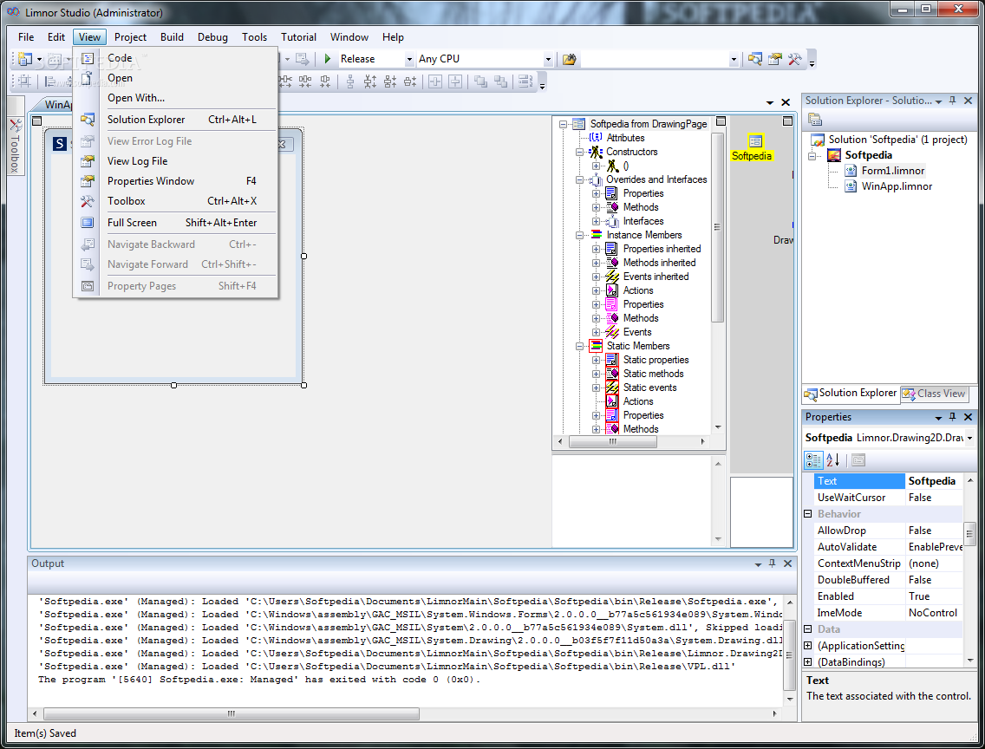Click the Start Debugging green play icon
Viewport: 985px width, 749px height.
pos(327,58)
